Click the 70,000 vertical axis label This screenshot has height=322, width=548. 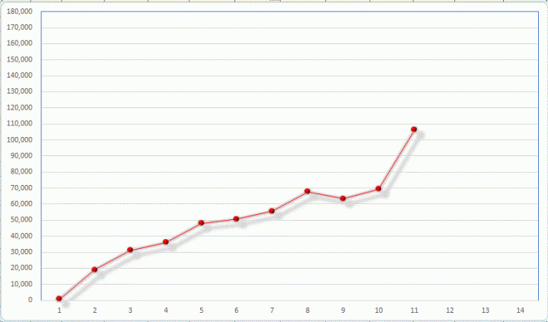tap(21, 188)
